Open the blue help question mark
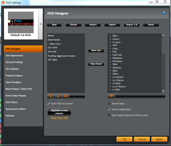This screenshot has height=146, width=171. point(164,13)
